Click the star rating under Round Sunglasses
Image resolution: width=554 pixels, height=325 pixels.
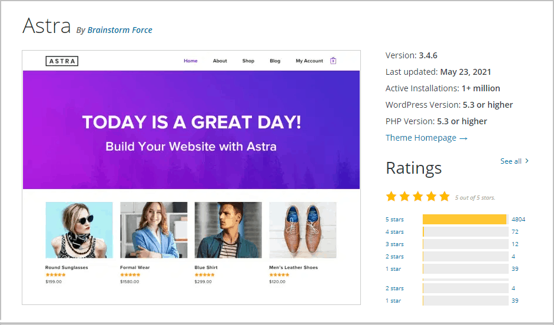click(x=55, y=274)
